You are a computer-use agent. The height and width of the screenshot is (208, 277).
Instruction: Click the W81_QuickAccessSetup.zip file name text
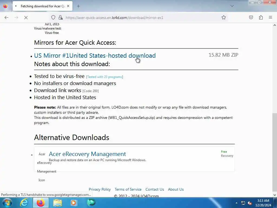pyautogui.click(x=132, y=118)
